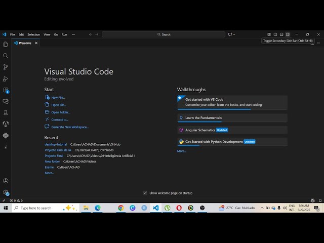324x243 pixels.
Task: Open the Windows Start menu
Action: [6, 208]
